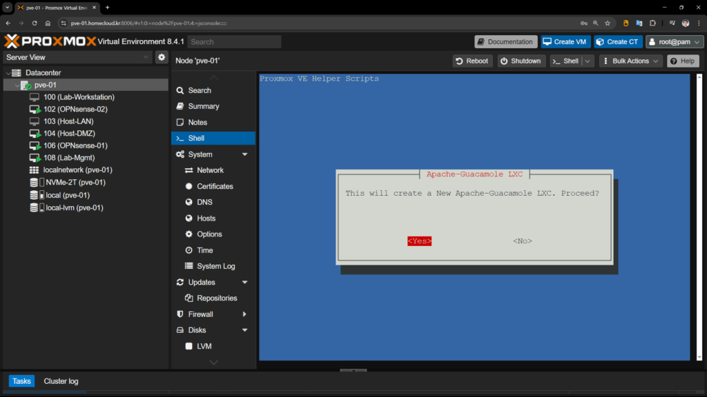Image resolution: width=707 pixels, height=397 pixels.
Task: Open the Summary menu item
Action: point(203,106)
